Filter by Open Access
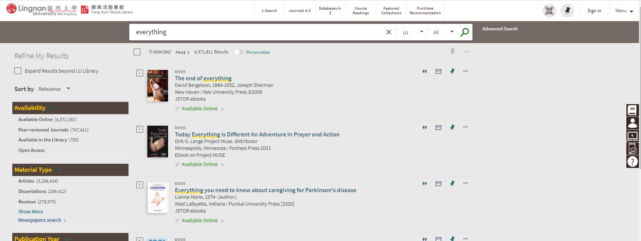The image size is (641, 241). (32, 150)
